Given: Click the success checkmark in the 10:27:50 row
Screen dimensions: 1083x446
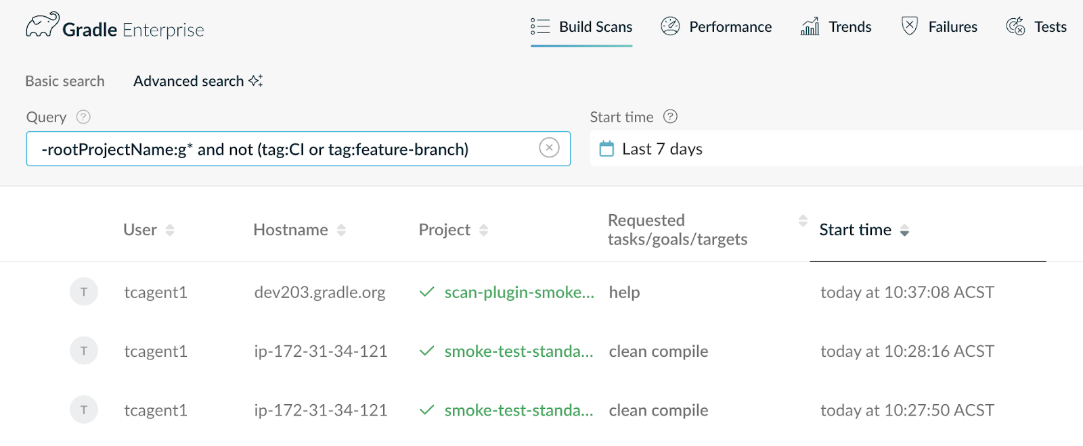Looking at the screenshot, I should (426, 410).
